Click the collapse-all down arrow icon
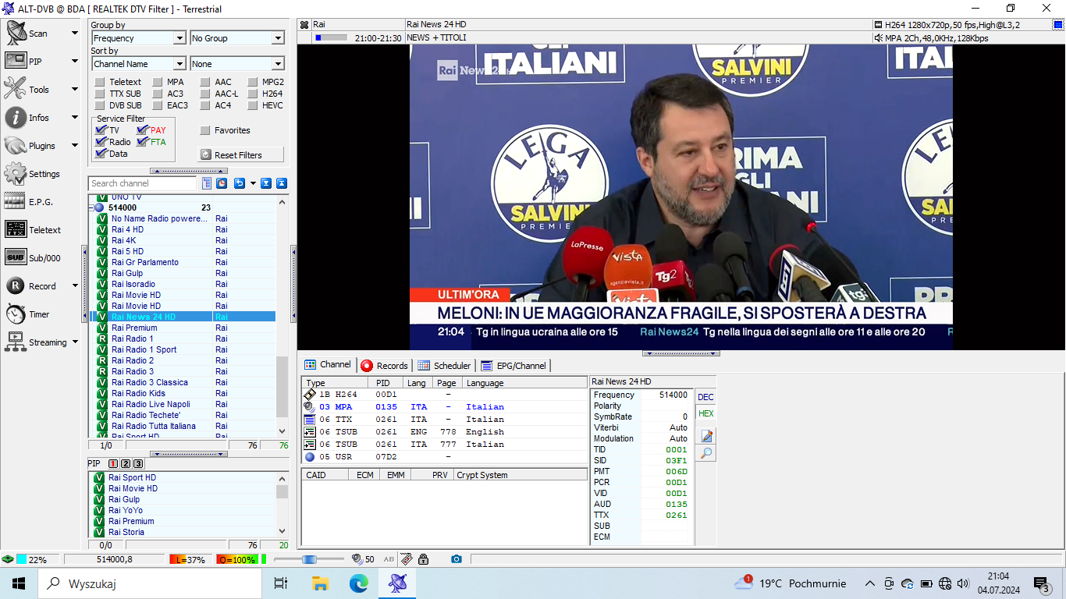The width and height of the screenshot is (1066, 599). pos(266,183)
